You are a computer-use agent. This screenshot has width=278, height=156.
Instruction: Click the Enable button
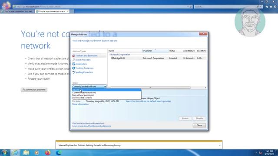click(x=185, y=118)
